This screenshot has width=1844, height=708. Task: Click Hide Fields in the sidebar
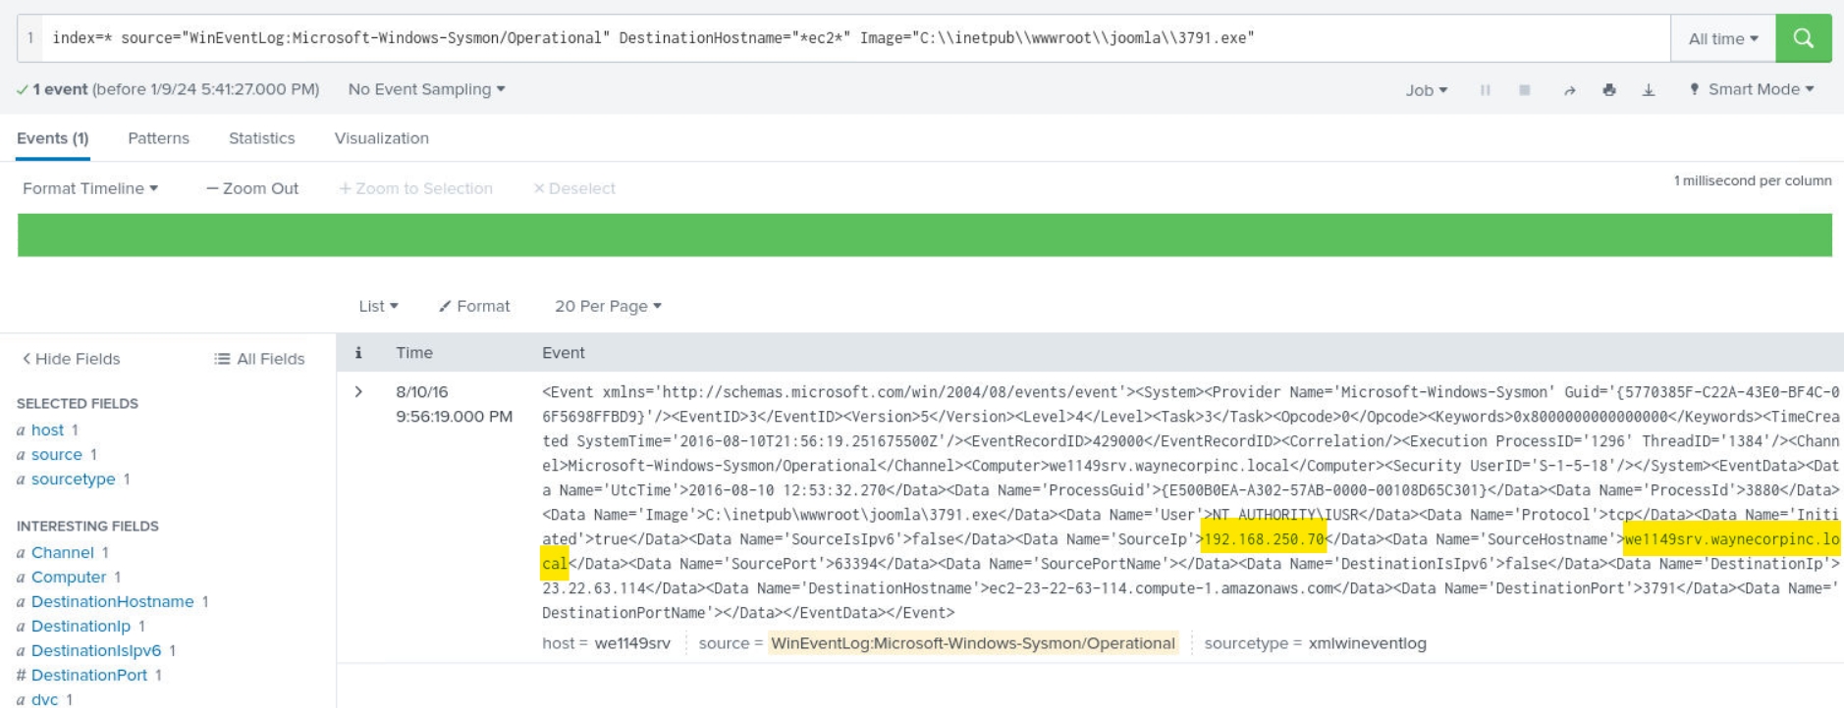point(71,359)
